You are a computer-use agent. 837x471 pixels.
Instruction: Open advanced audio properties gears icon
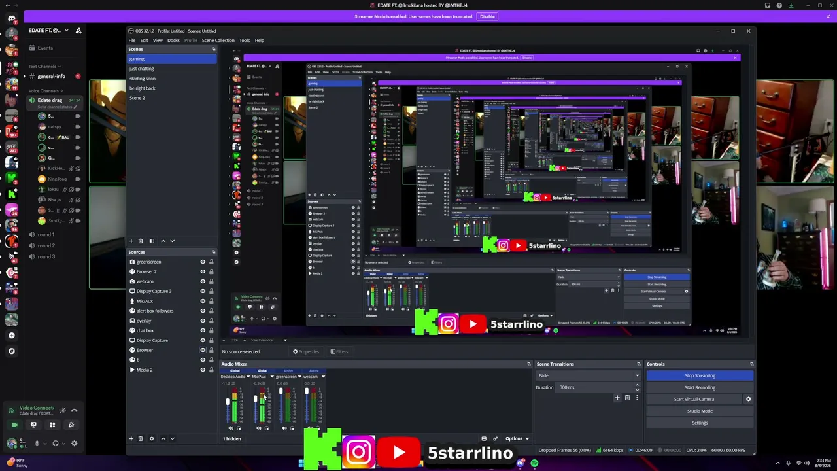(495, 438)
